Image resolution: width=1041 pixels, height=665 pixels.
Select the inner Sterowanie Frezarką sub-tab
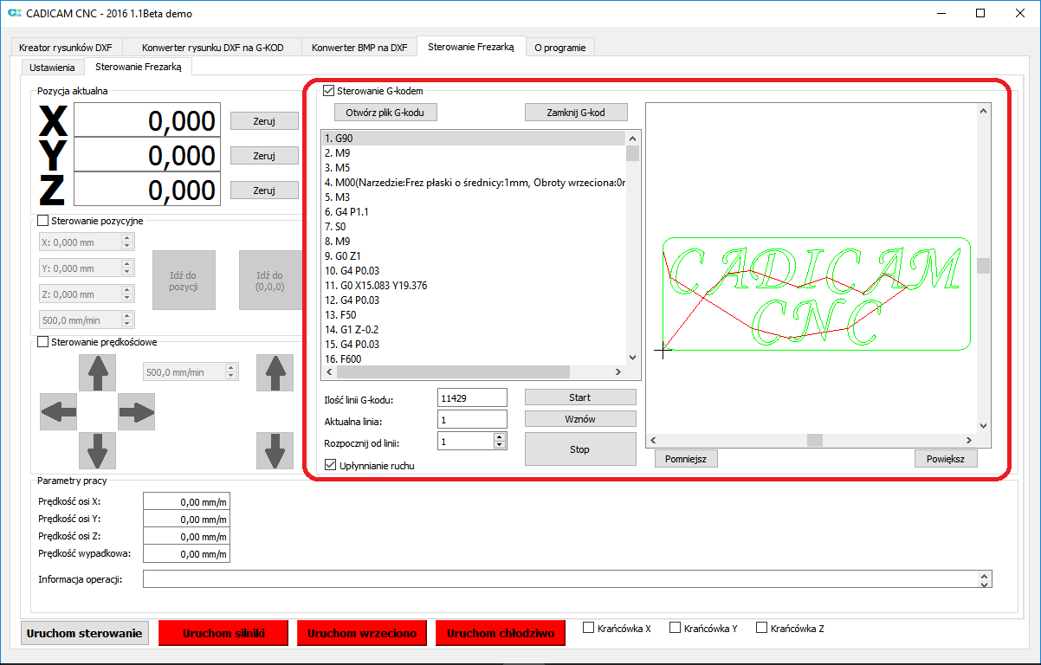(x=139, y=66)
